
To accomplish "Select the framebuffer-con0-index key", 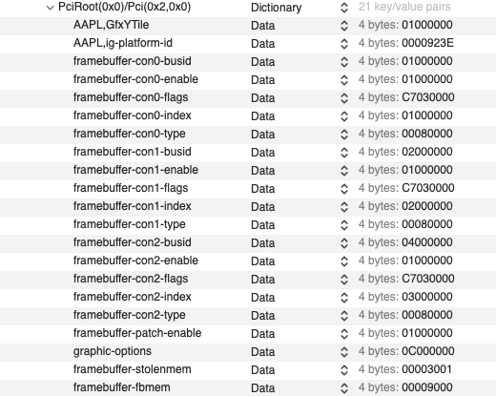I will tap(133, 115).
